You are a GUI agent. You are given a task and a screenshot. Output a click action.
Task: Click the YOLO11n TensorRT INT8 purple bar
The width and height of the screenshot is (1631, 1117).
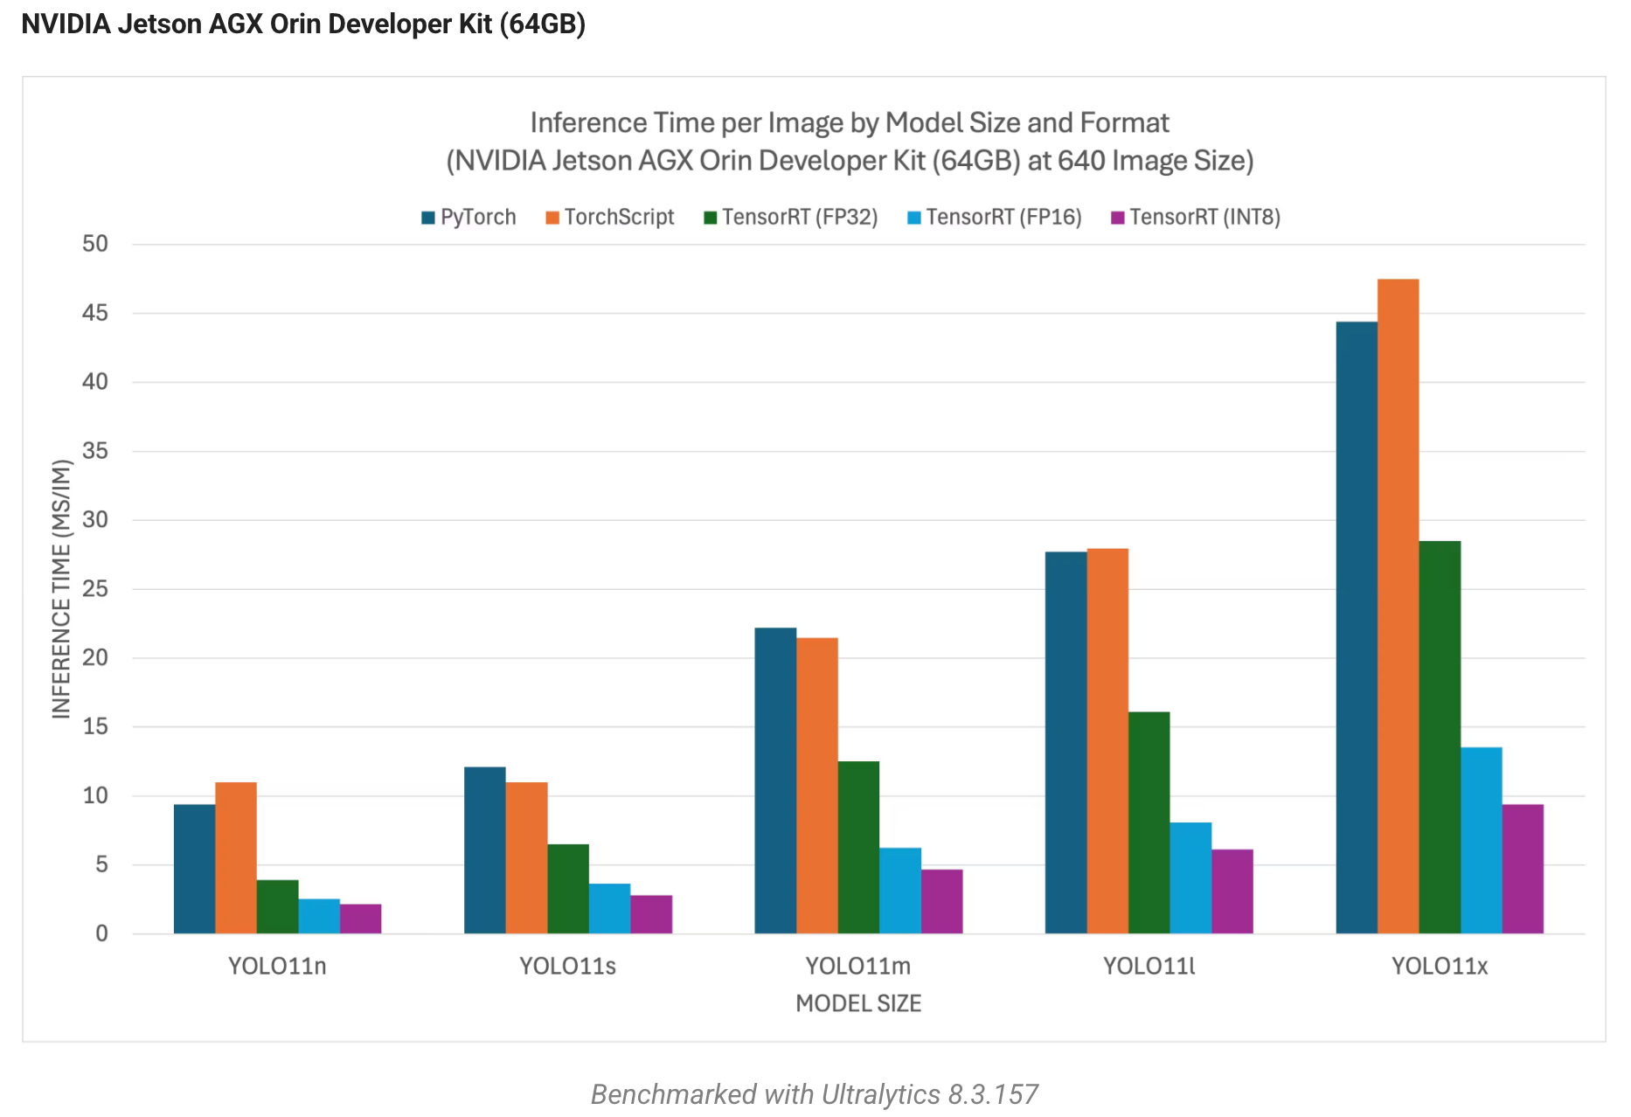pyautogui.click(x=361, y=919)
